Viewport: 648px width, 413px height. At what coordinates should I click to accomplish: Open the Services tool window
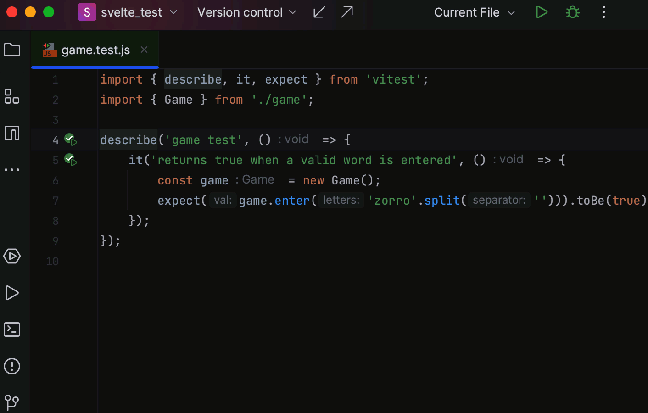tap(12, 257)
